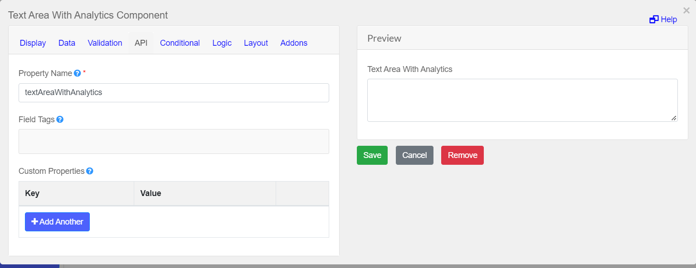Image resolution: width=696 pixels, height=268 pixels.
Task: Click the 'Text Area With Analytics Component' title
Action: tap(88, 15)
